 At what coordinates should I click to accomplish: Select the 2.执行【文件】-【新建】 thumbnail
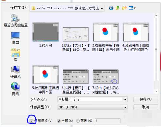(76, 34)
